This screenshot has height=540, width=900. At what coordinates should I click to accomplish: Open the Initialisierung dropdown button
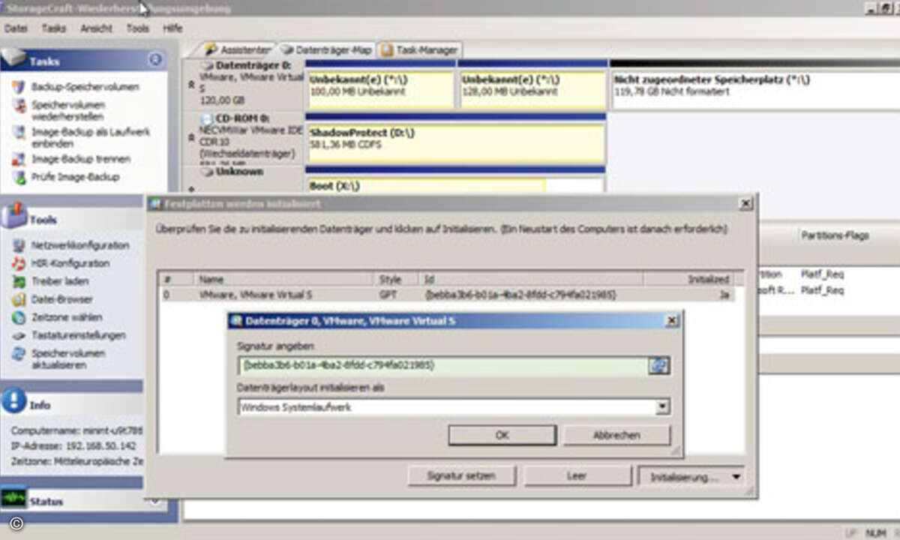tap(691, 476)
